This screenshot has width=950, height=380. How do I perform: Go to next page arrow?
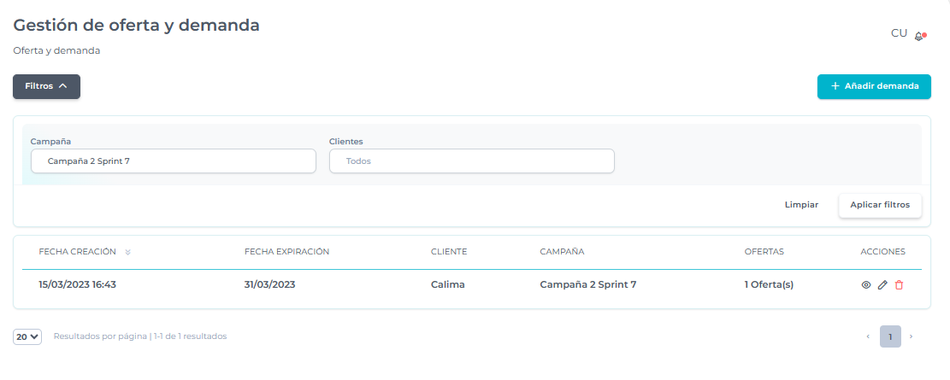click(x=911, y=337)
